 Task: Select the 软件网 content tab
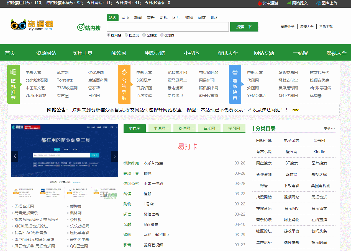(x=185, y=128)
